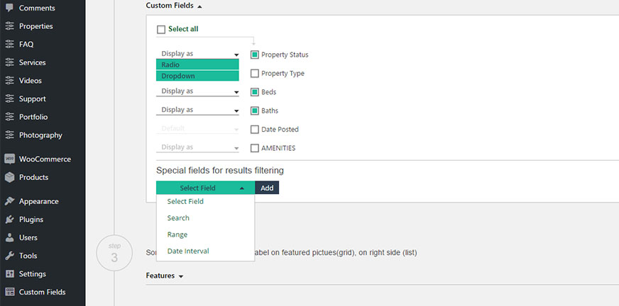Image resolution: width=619 pixels, height=306 pixels.
Task: Click the Settings sliders icon
Action: coord(9,273)
